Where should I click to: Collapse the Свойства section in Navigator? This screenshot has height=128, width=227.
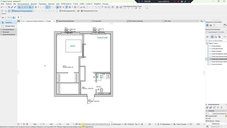coord(207,111)
